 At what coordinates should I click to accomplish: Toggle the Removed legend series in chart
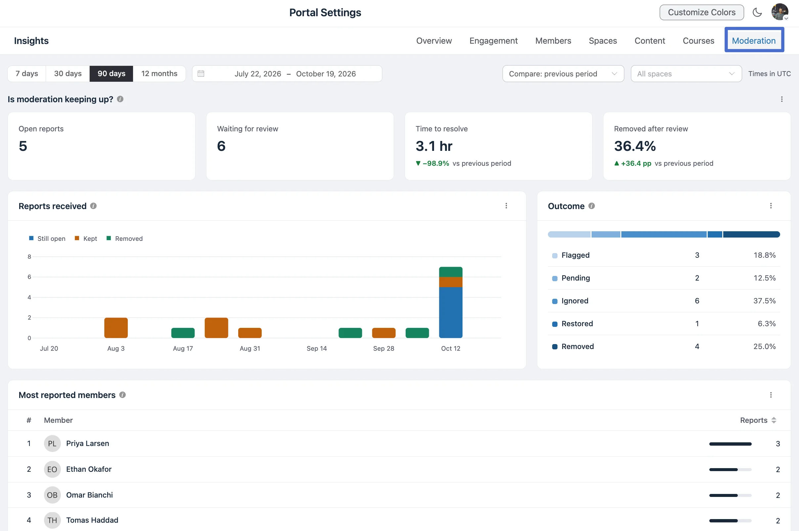pyautogui.click(x=125, y=239)
